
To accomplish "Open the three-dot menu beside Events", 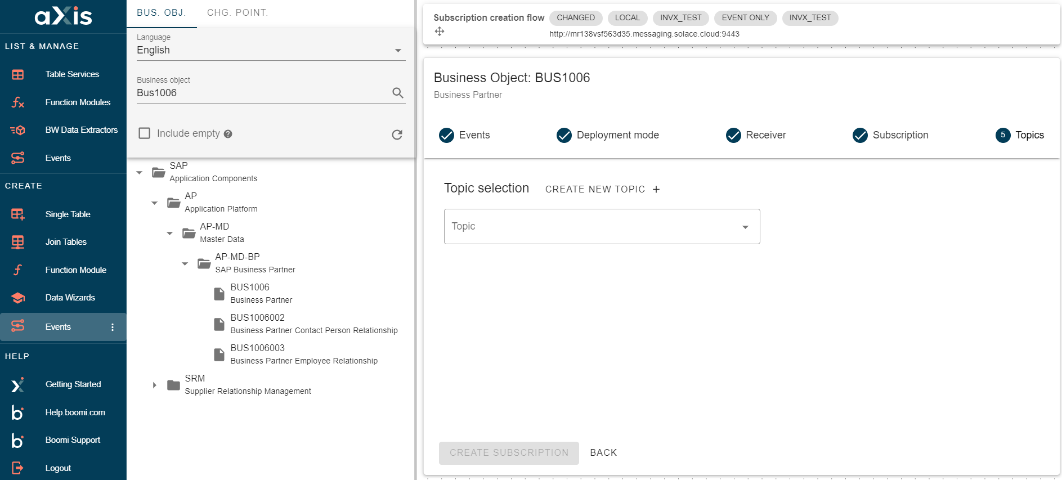I will [x=113, y=327].
